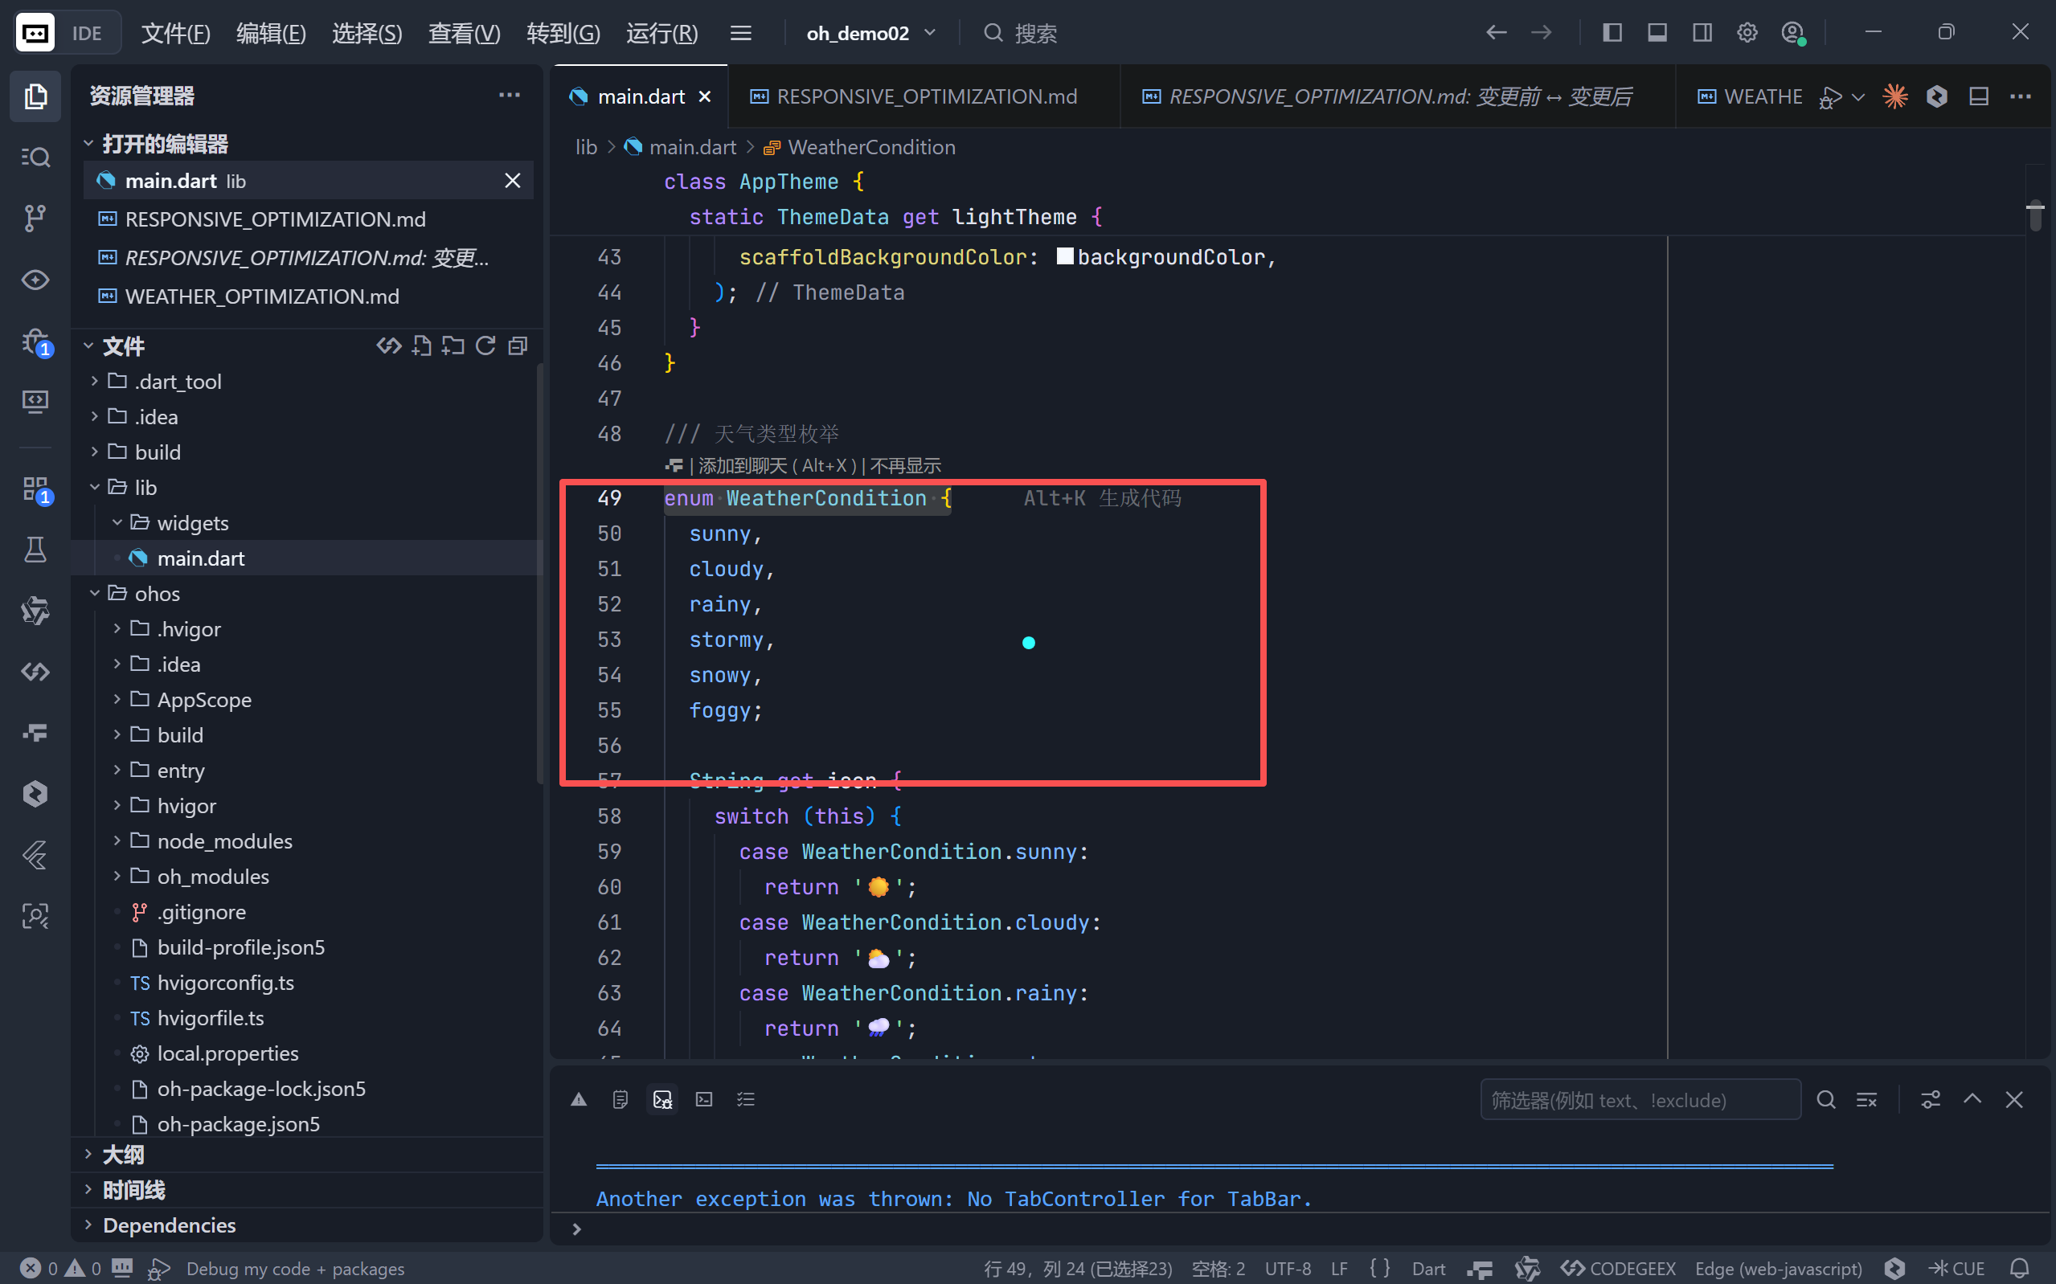Click the output filter input field
Viewport: 2056px width, 1284px height.
coord(1639,1100)
